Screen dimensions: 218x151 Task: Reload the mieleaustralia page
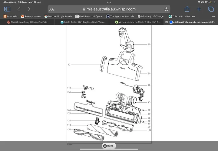166,9
